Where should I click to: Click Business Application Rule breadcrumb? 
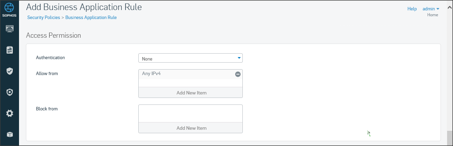(91, 17)
